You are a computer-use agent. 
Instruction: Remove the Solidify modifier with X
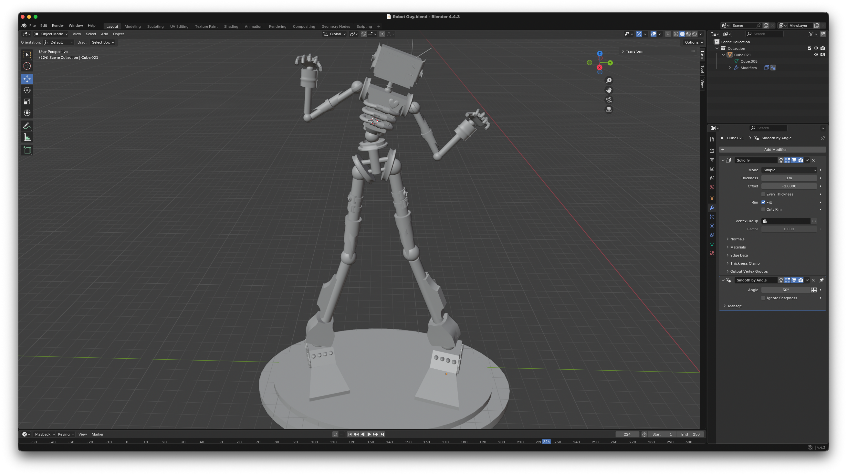pos(813,160)
